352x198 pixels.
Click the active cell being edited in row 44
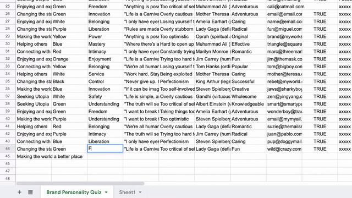coord(105,148)
